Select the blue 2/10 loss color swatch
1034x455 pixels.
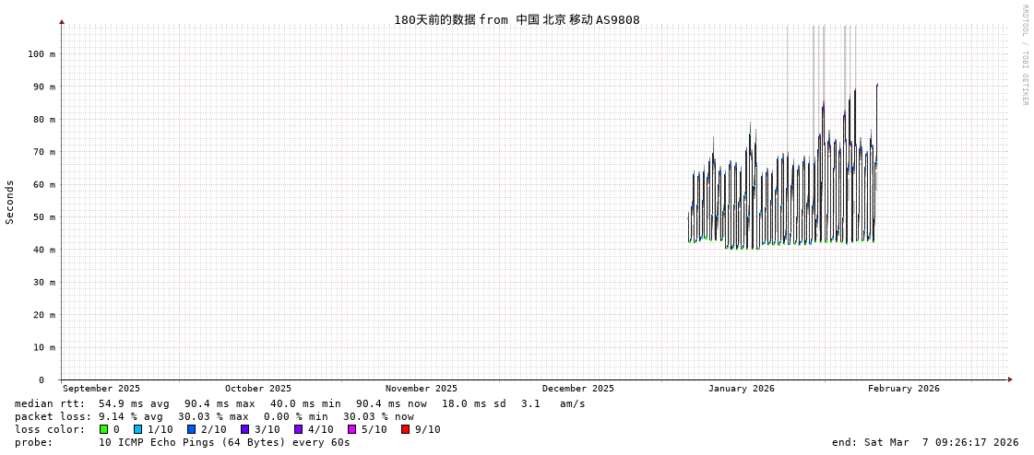191,429
